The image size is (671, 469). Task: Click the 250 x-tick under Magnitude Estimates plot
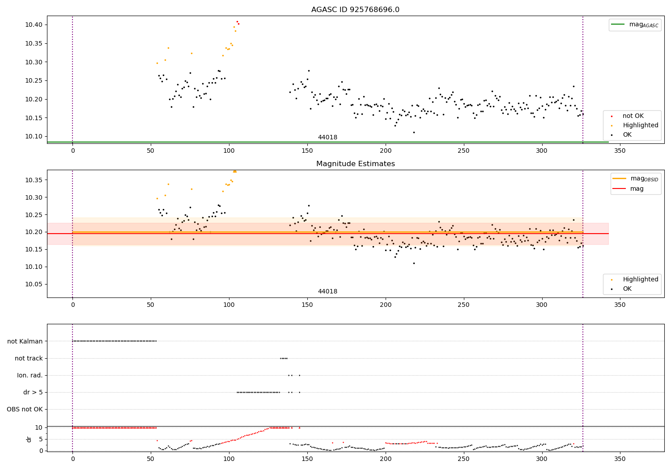(x=463, y=305)
